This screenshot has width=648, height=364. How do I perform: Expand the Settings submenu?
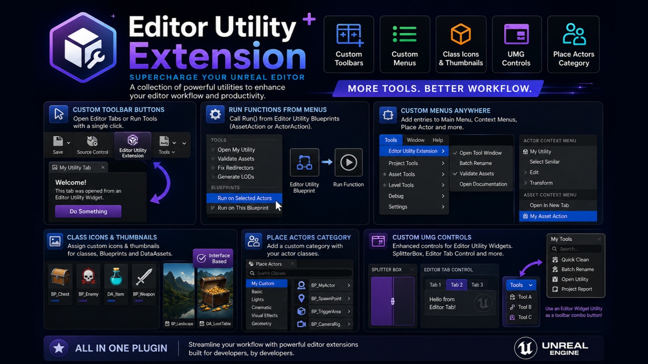pos(414,207)
